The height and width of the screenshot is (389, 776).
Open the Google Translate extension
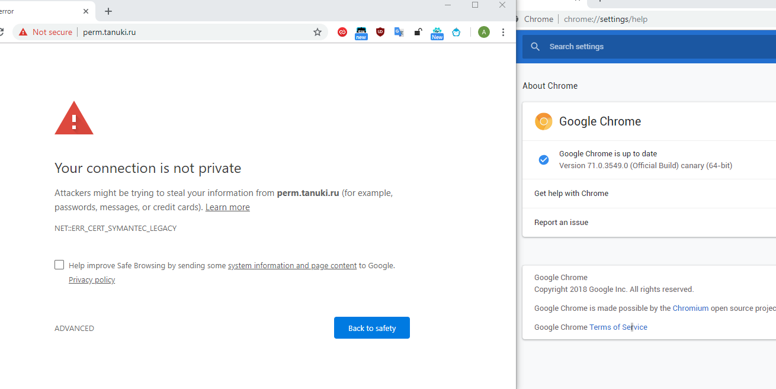[x=399, y=32]
